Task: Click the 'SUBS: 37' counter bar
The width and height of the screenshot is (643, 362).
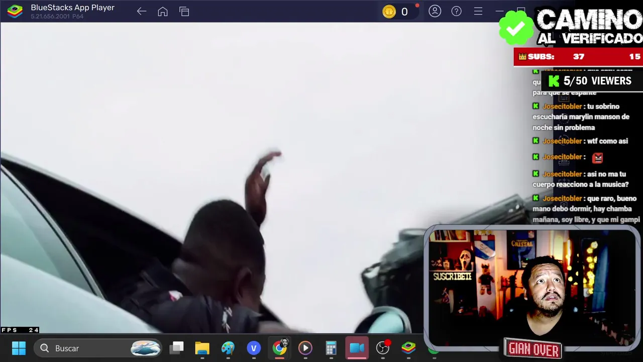Action: [x=578, y=57]
